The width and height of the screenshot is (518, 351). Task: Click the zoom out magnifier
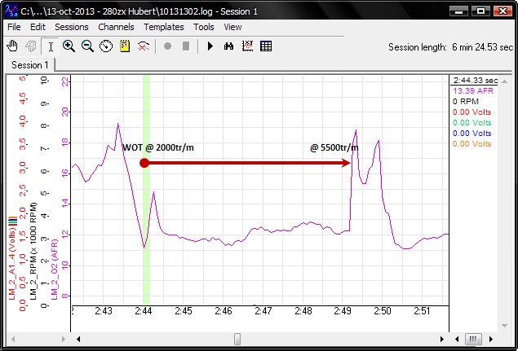(x=87, y=46)
